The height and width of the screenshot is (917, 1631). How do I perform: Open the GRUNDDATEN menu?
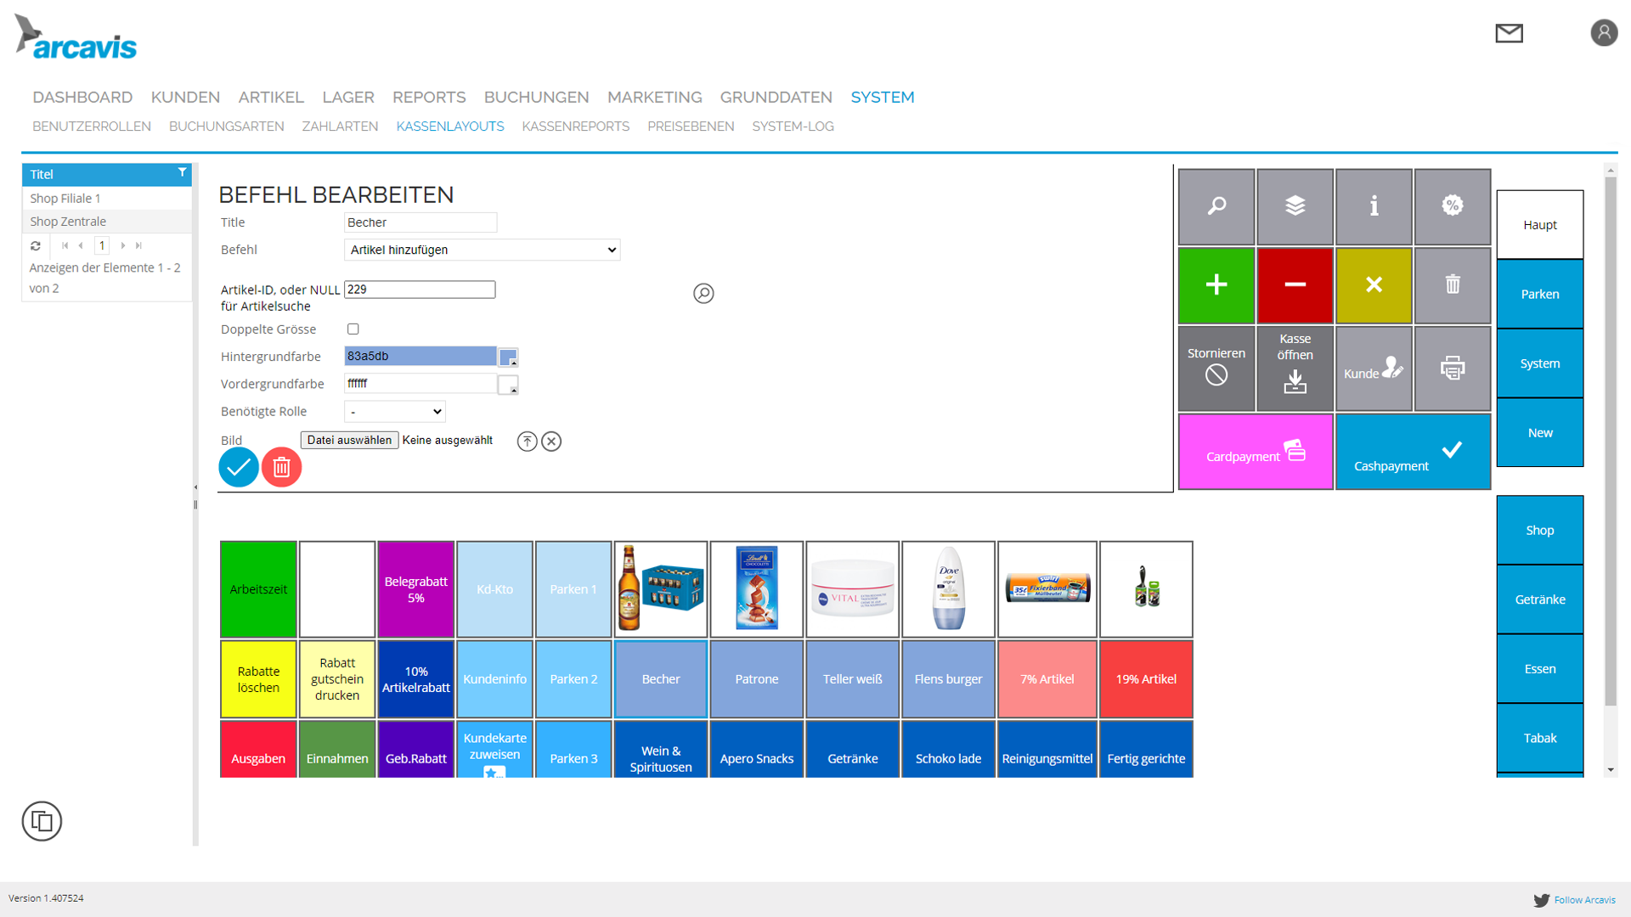pyautogui.click(x=776, y=97)
